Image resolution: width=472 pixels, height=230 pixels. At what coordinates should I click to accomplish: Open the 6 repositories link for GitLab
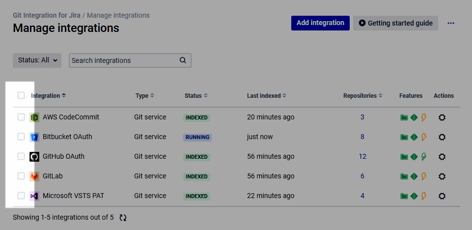tap(362, 176)
